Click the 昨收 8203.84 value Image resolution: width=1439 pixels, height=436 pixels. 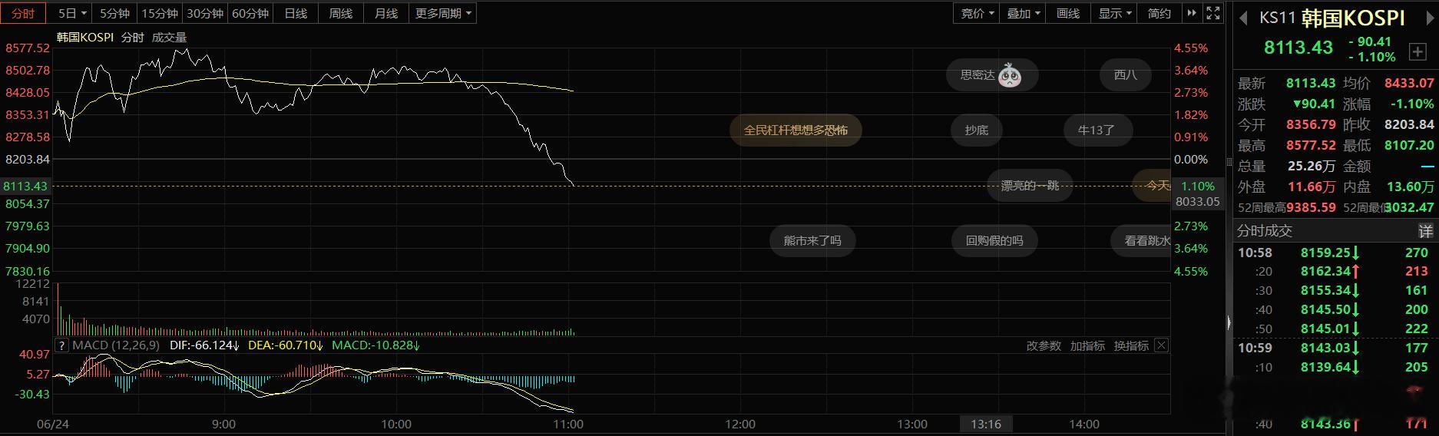click(x=1409, y=124)
